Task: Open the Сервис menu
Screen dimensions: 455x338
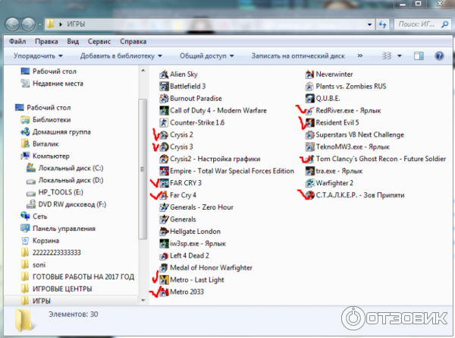Action: 99,42
